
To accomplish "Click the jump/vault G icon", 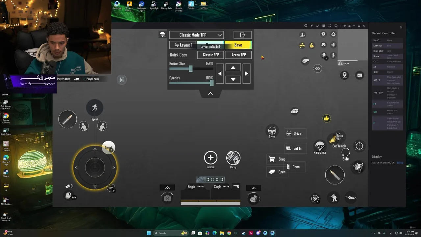I will (x=358, y=167).
